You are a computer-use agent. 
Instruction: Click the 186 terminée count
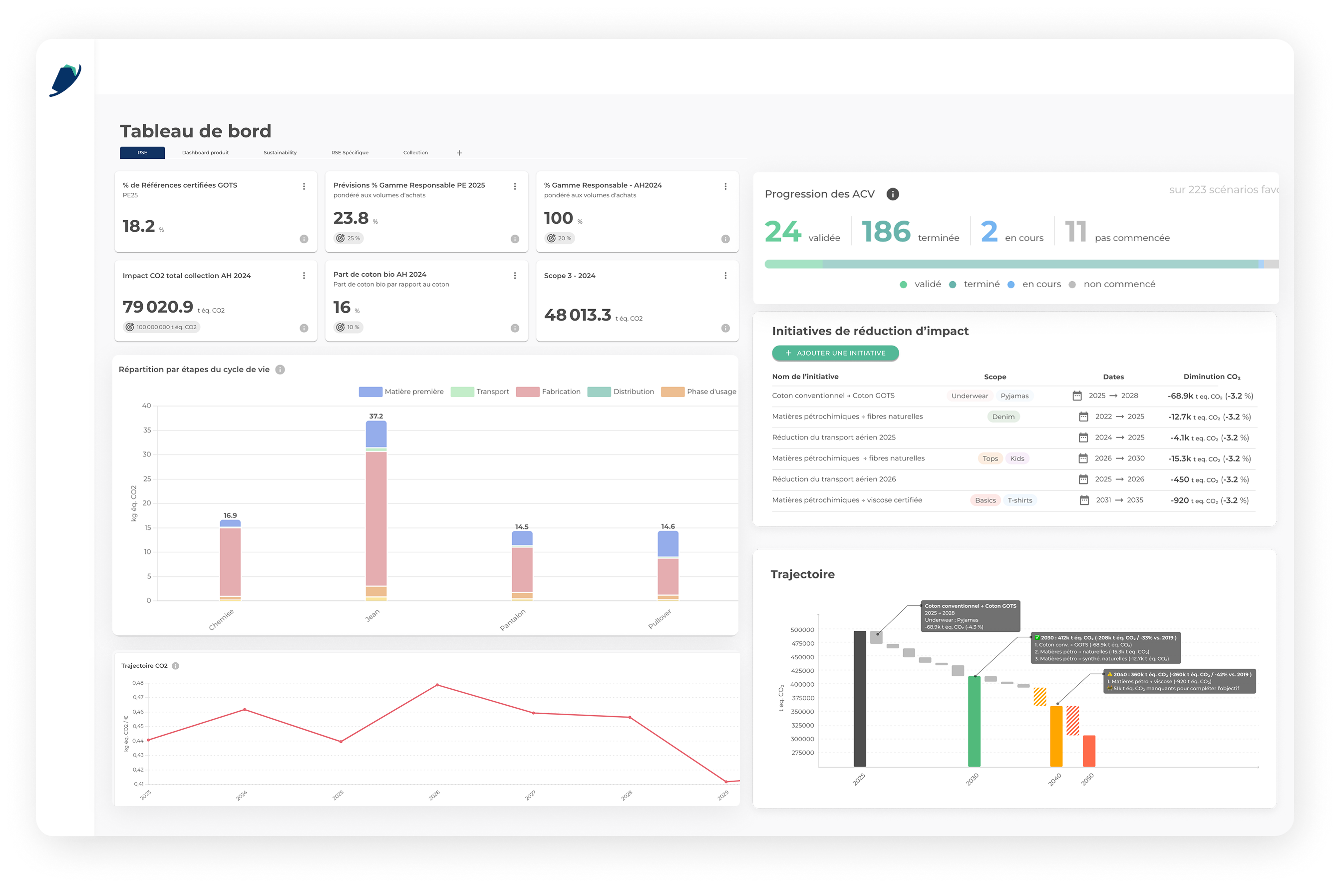click(x=910, y=232)
